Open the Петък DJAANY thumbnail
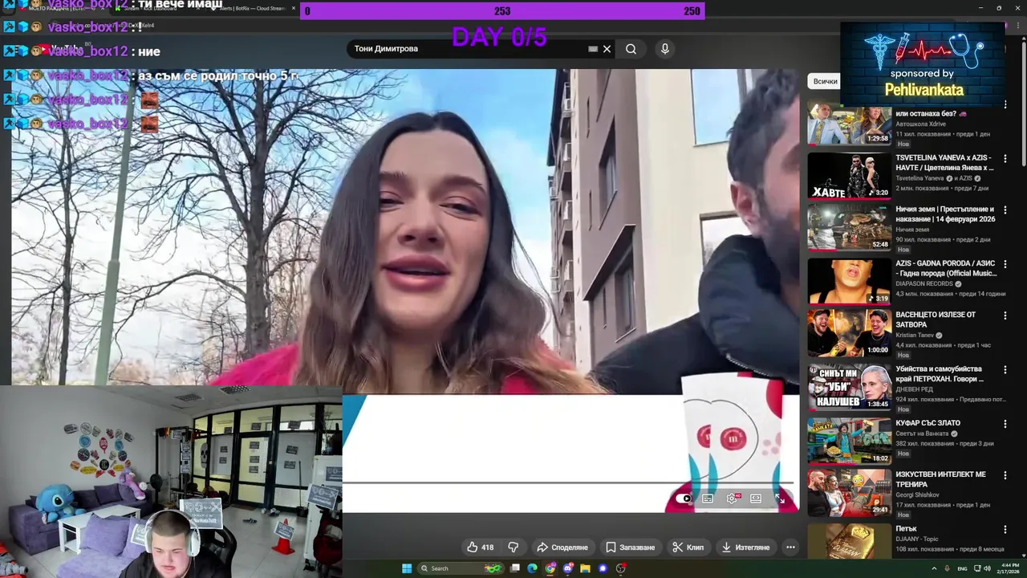 point(849,541)
